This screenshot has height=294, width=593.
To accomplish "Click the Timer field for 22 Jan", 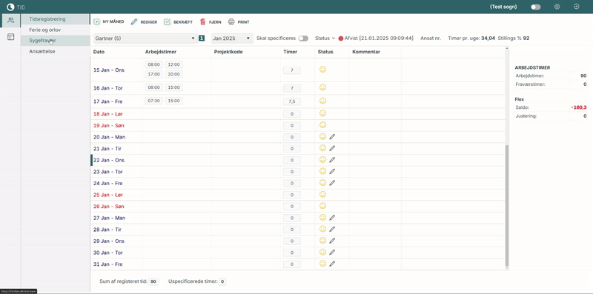I will click(x=292, y=160).
